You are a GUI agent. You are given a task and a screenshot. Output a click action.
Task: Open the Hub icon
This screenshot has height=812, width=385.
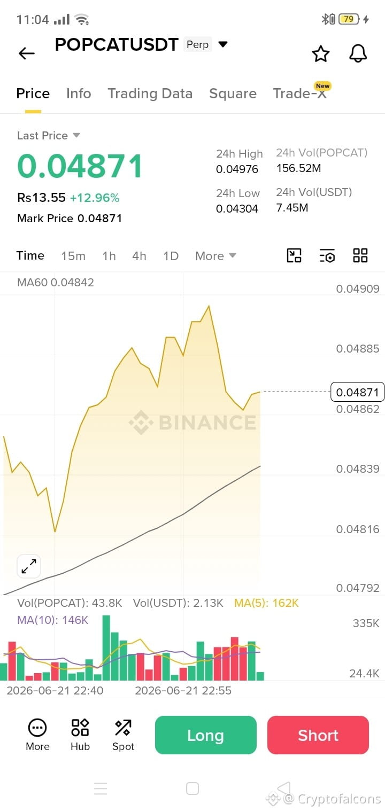point(80,735)
